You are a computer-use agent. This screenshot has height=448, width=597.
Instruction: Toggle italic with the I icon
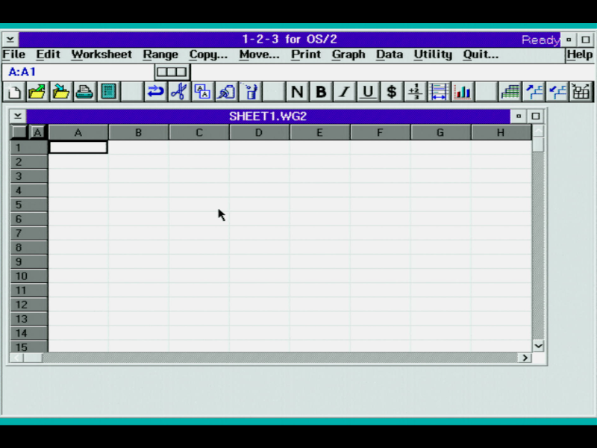344,91
